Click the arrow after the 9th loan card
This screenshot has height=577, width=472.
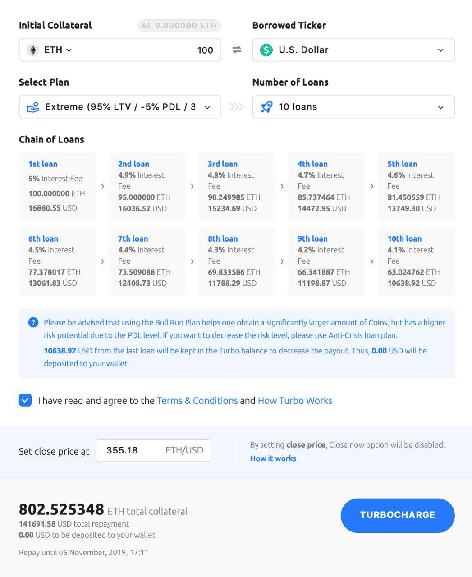coord(371,261)
